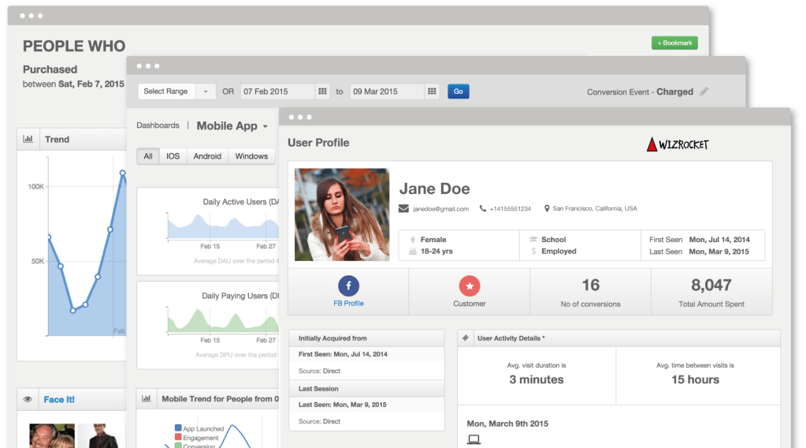Click the pencil icon beside Conversion Event
This screenshot has height=448, width=806.
[x=704, y=91]
